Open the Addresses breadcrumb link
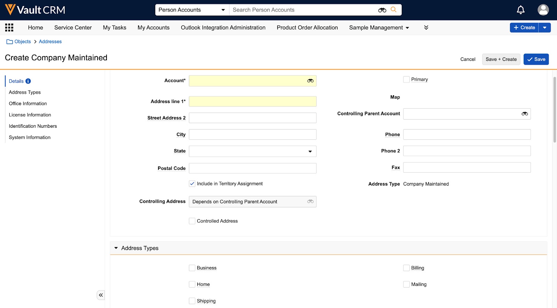 (x=50, y=41)
